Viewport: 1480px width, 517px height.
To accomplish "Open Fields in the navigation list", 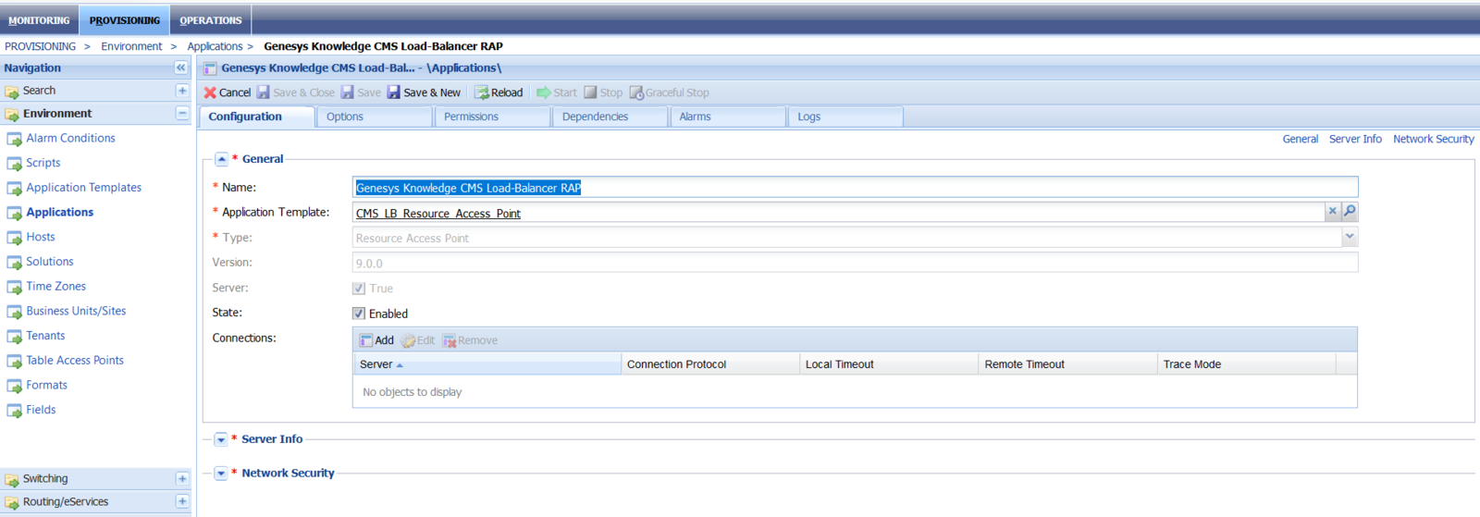I will click(41, 410).
